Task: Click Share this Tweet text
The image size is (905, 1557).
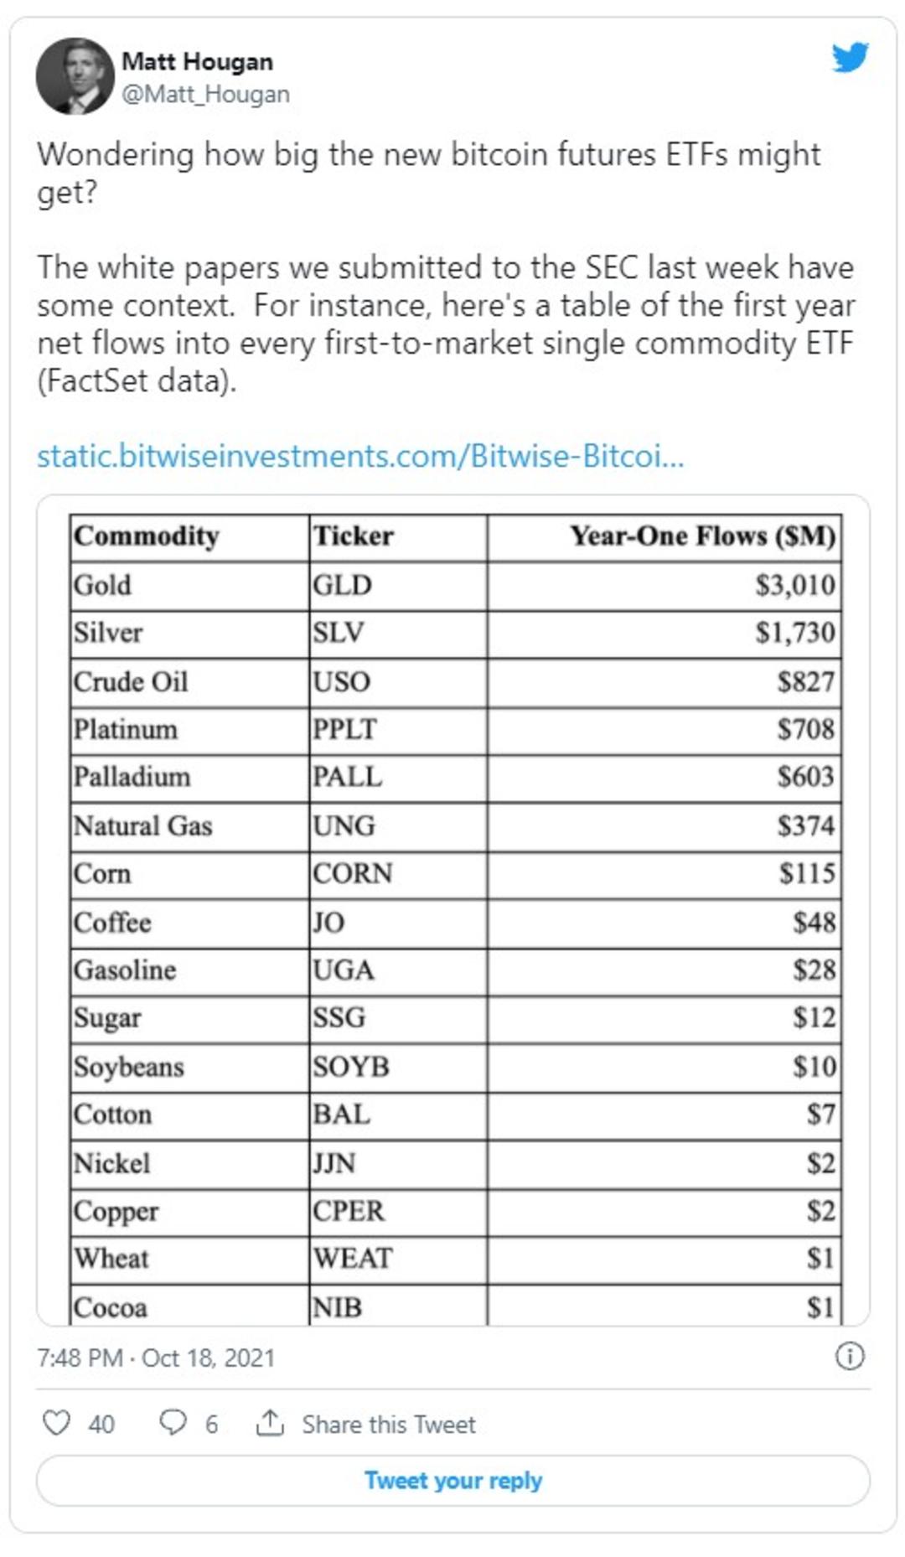Action: (x=389, y=1424)
